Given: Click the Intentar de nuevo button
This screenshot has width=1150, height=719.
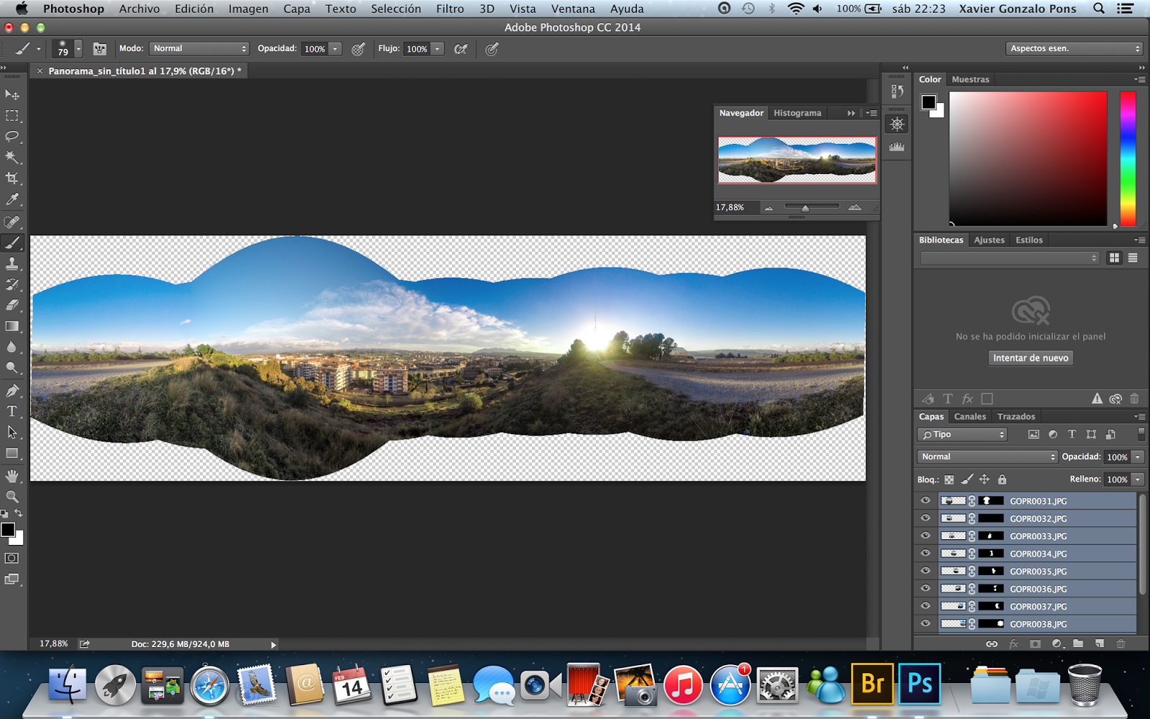Looking at the screenshot, I should pyautogui.click(x=1031, y=358).
